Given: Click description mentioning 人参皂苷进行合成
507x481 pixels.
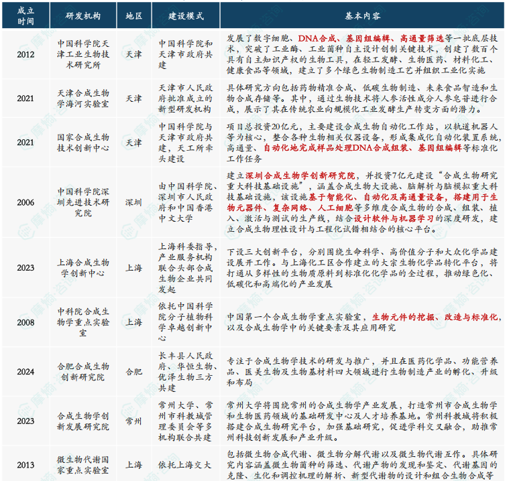Looking at the screenshot, I should click(362, 98).
